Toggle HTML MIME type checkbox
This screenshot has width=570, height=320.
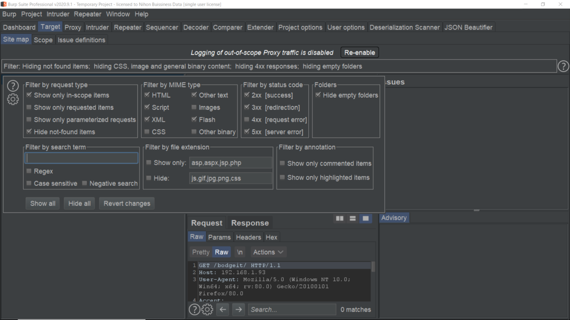pos(147,95)
